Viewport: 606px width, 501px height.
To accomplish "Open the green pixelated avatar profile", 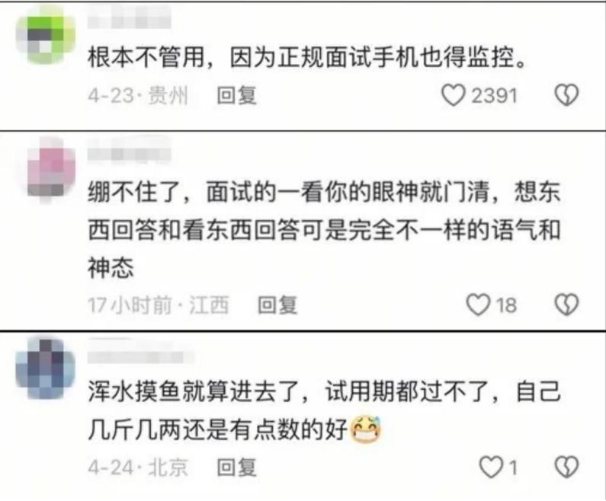I will coord(46,36).
